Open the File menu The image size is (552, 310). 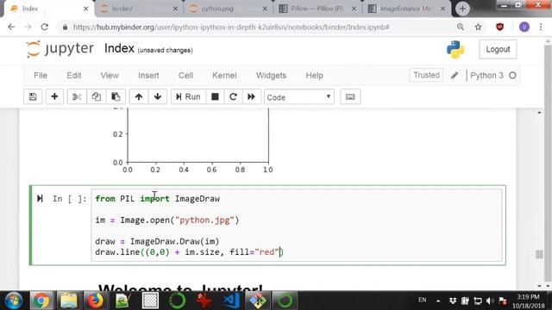coord(41,75)
